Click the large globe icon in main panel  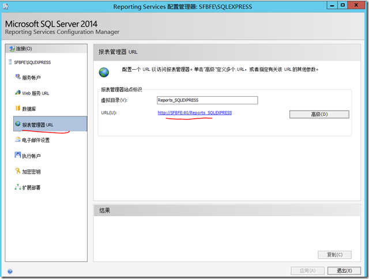click(x=104, y=72)
